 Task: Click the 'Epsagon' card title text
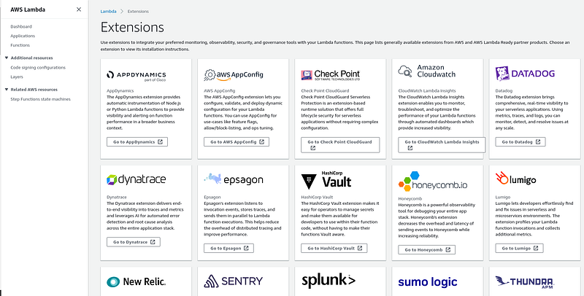tap(212, 198)
